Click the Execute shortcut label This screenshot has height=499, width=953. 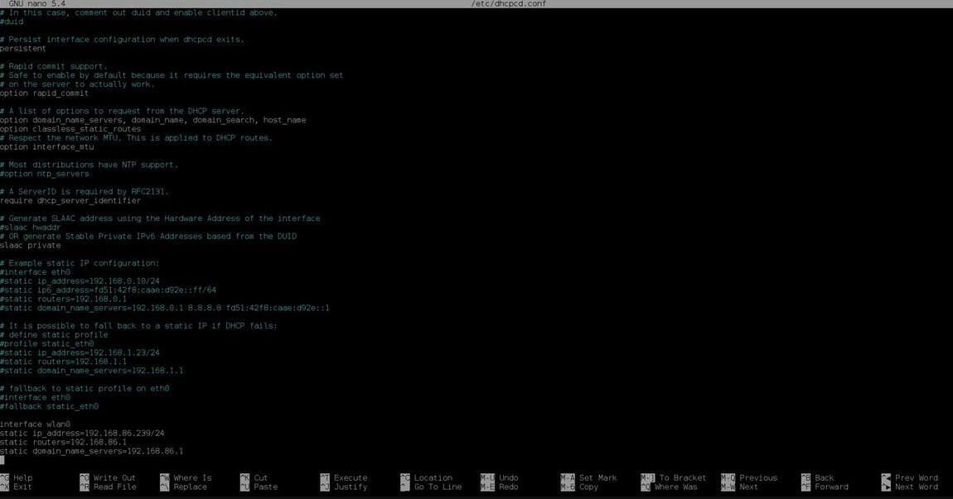[350, 478]
